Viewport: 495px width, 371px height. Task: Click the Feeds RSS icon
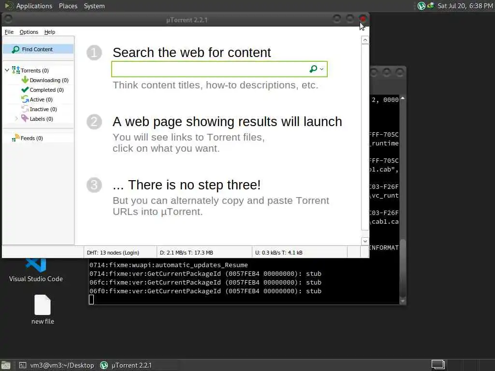pyautogui.click(x=16, y=138)
